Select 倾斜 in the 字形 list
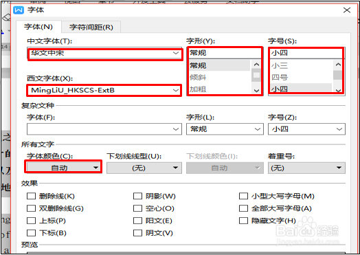360x255 pixels. [219, 77]
